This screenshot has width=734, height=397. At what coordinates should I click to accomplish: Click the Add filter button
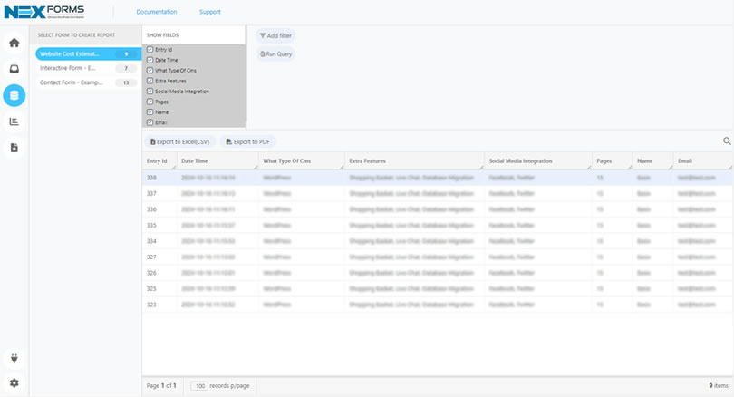[x=275, y=35]
